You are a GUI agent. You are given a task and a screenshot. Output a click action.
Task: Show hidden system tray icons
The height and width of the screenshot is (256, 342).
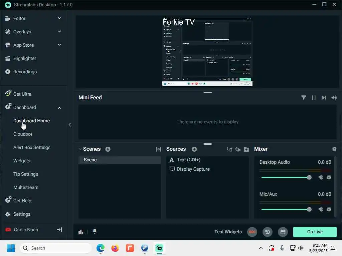pos(261,248)
